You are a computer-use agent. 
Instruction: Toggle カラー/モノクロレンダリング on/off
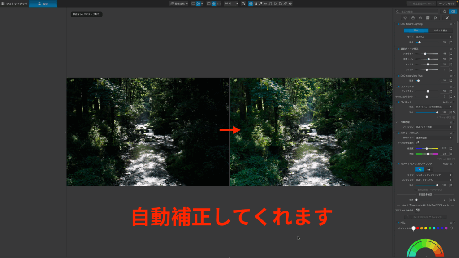point(398,164)
